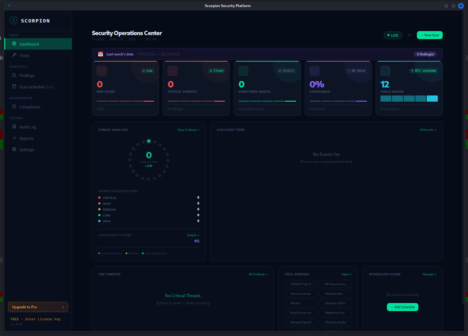The height and width of the screenshot is (336, 468).
Task: Click the All systems badge on Tools card
Action: pyautogui.click(x=424, y=71)
